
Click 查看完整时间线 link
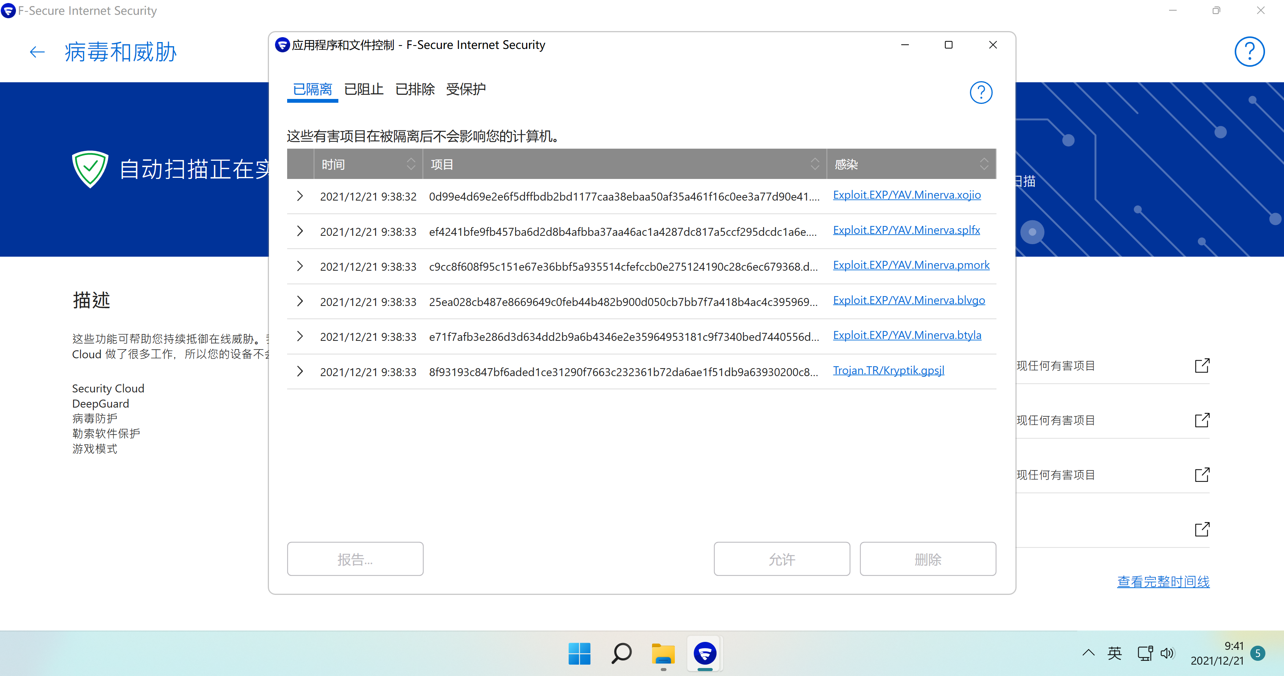[1163, 581]
